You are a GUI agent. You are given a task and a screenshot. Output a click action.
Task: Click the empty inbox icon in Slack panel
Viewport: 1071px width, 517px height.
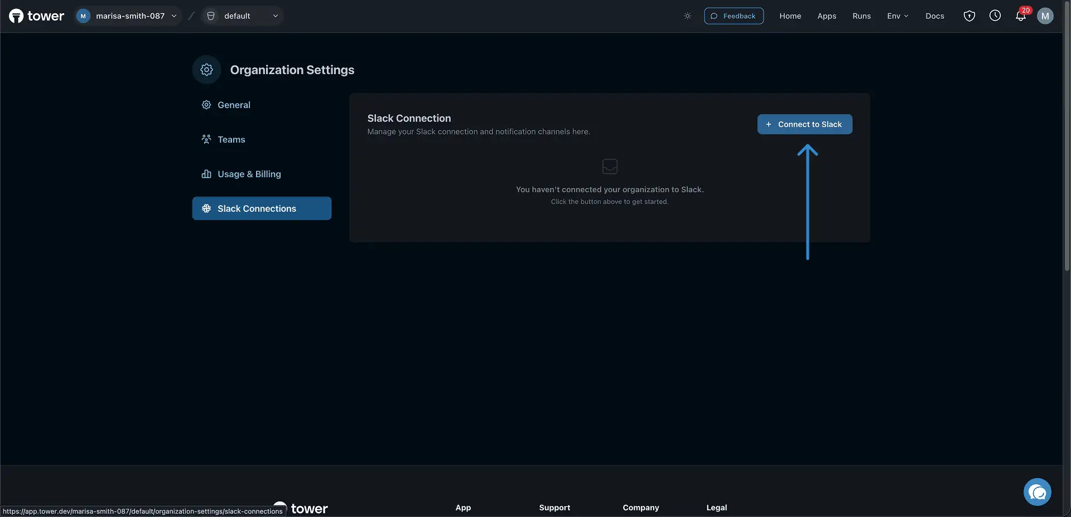[x=610, y=166]
